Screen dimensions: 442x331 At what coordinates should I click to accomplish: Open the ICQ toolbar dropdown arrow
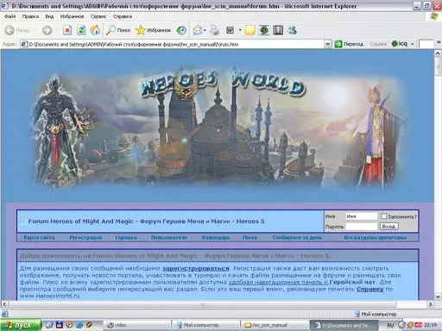[x=412, y=44]
